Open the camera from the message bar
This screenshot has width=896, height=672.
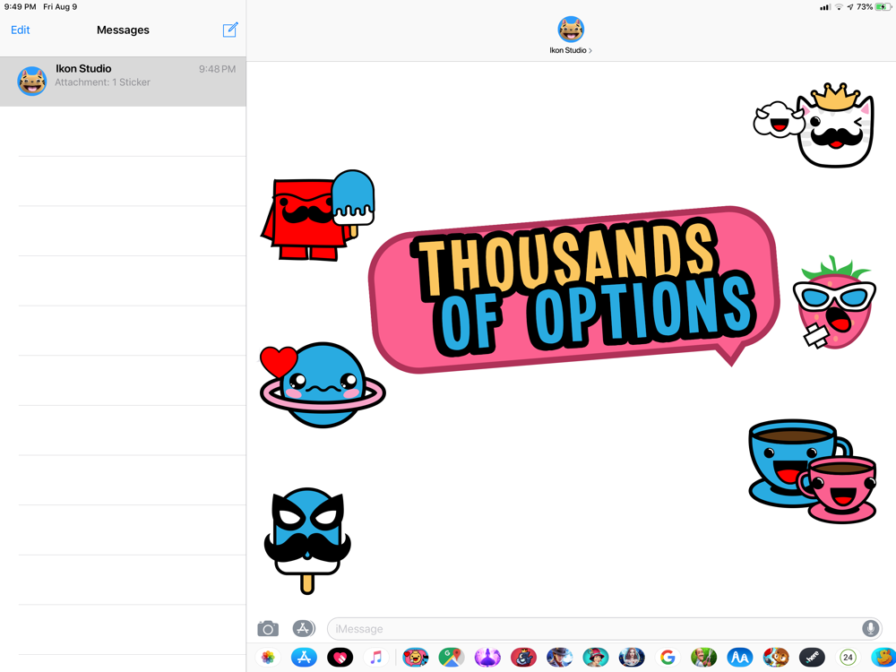point(268,629)
